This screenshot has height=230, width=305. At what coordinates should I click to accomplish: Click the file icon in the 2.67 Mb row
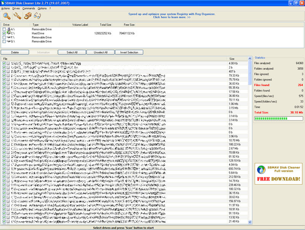8,148
